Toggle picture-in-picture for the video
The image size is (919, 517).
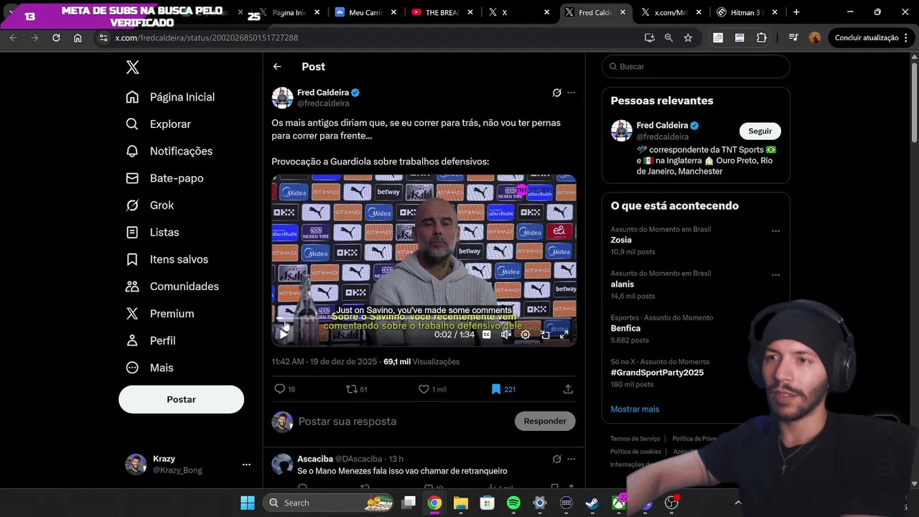click(545, 335)
